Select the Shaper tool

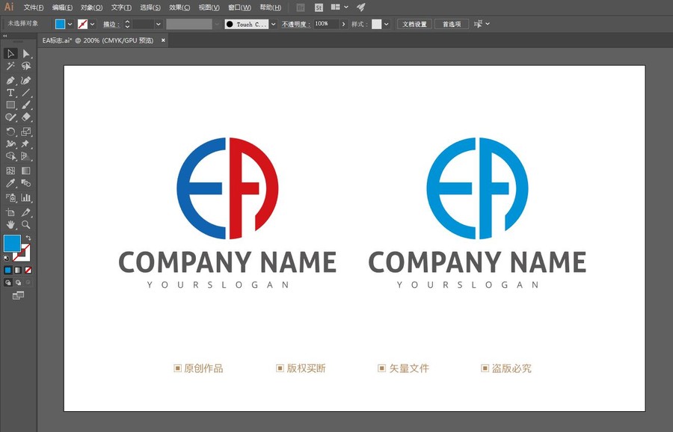click(x=10, y=117)
